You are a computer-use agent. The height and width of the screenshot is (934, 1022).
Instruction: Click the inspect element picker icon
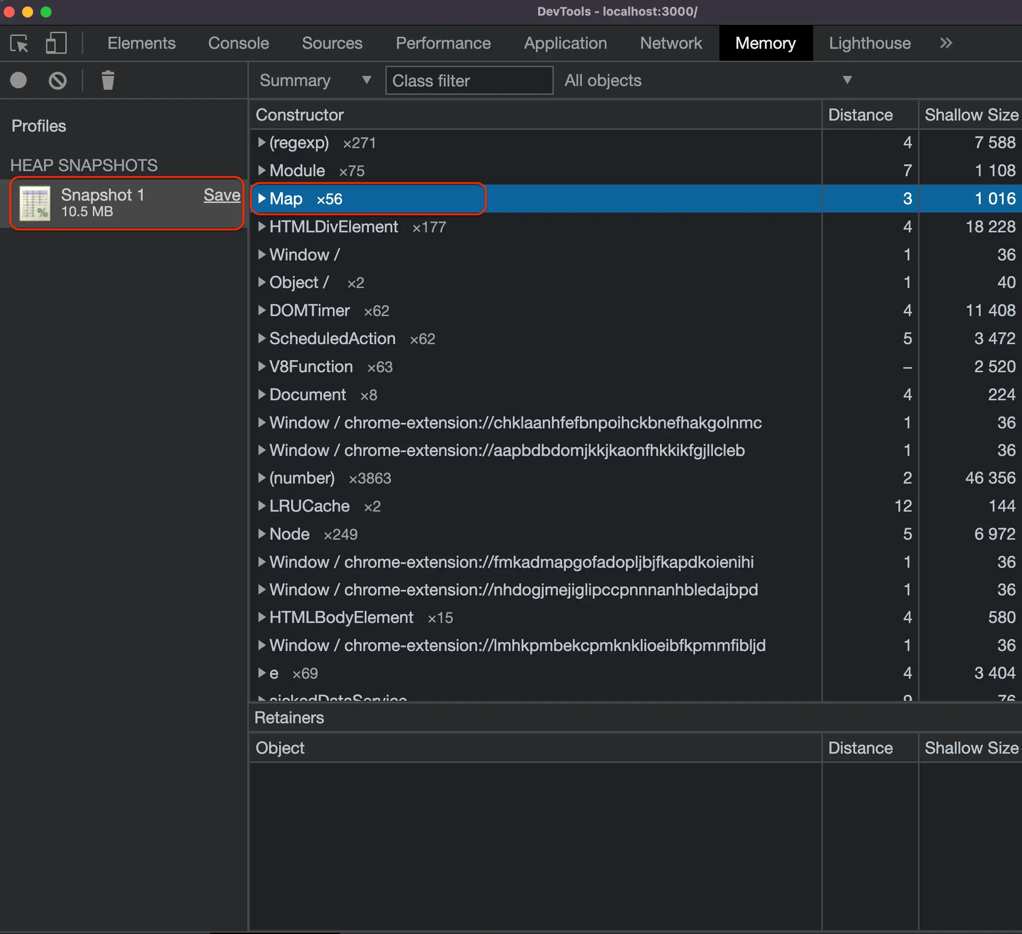point(19,44)
